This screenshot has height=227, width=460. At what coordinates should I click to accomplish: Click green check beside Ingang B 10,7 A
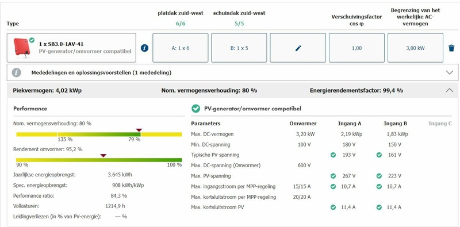pos(379,186)
